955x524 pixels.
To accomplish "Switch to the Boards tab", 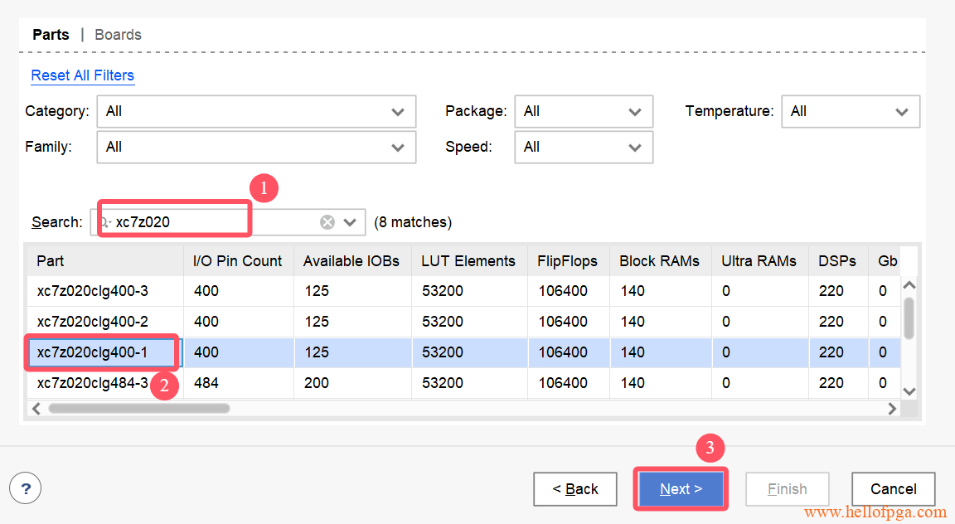I will 118,35.
